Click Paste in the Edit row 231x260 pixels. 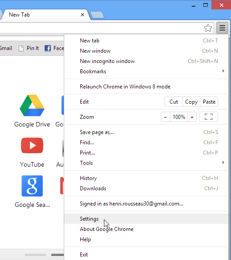tap(209, 102)
